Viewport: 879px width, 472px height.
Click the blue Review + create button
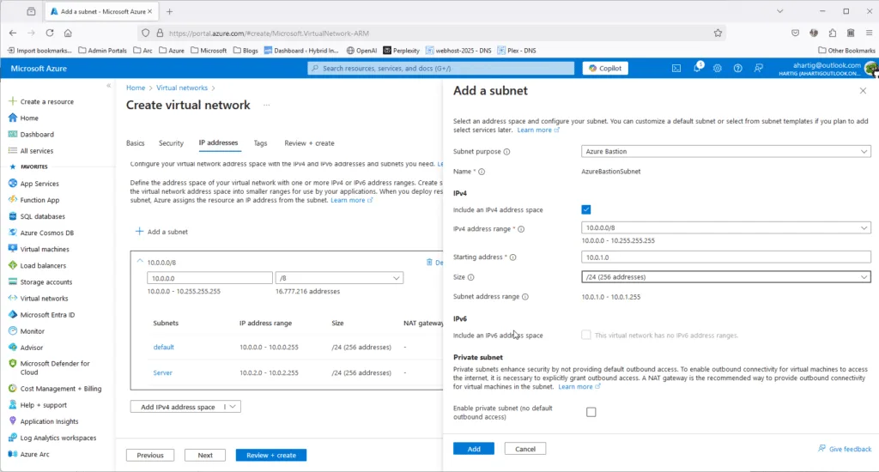tap(271, 455)
